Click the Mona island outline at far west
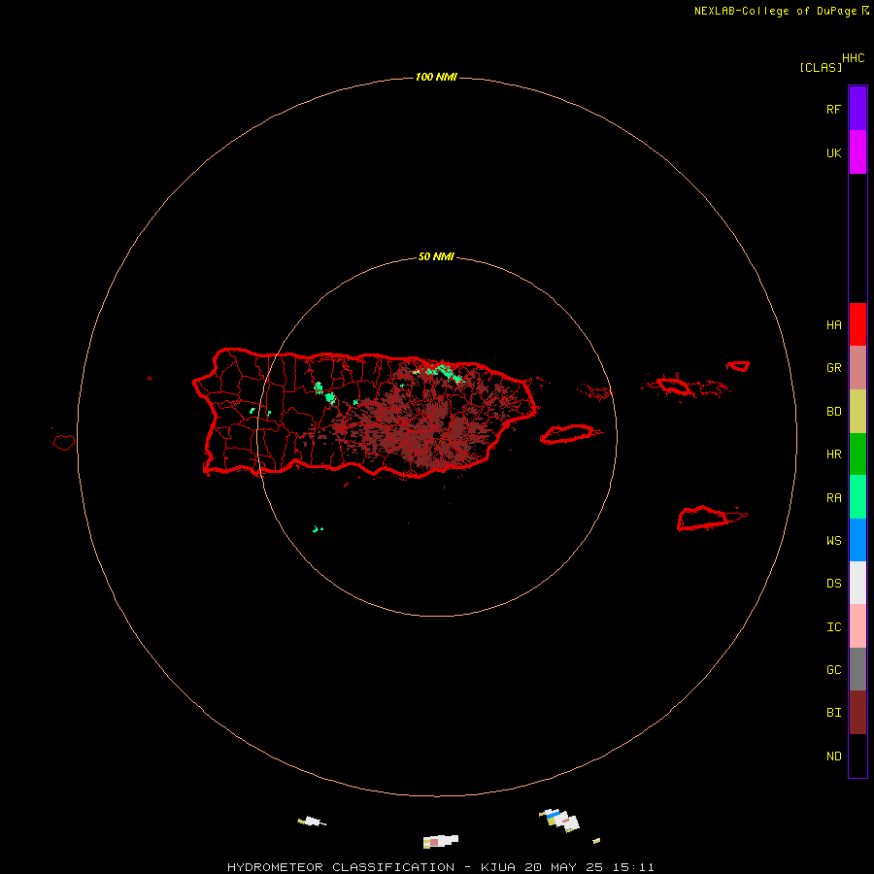 [x=63, y=442]
